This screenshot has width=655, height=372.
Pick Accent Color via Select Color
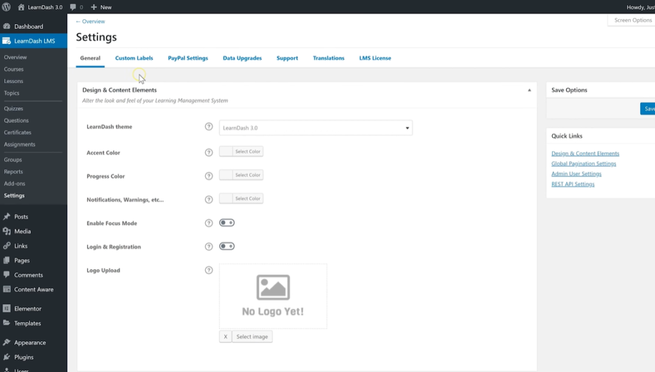tap(241, 151)
